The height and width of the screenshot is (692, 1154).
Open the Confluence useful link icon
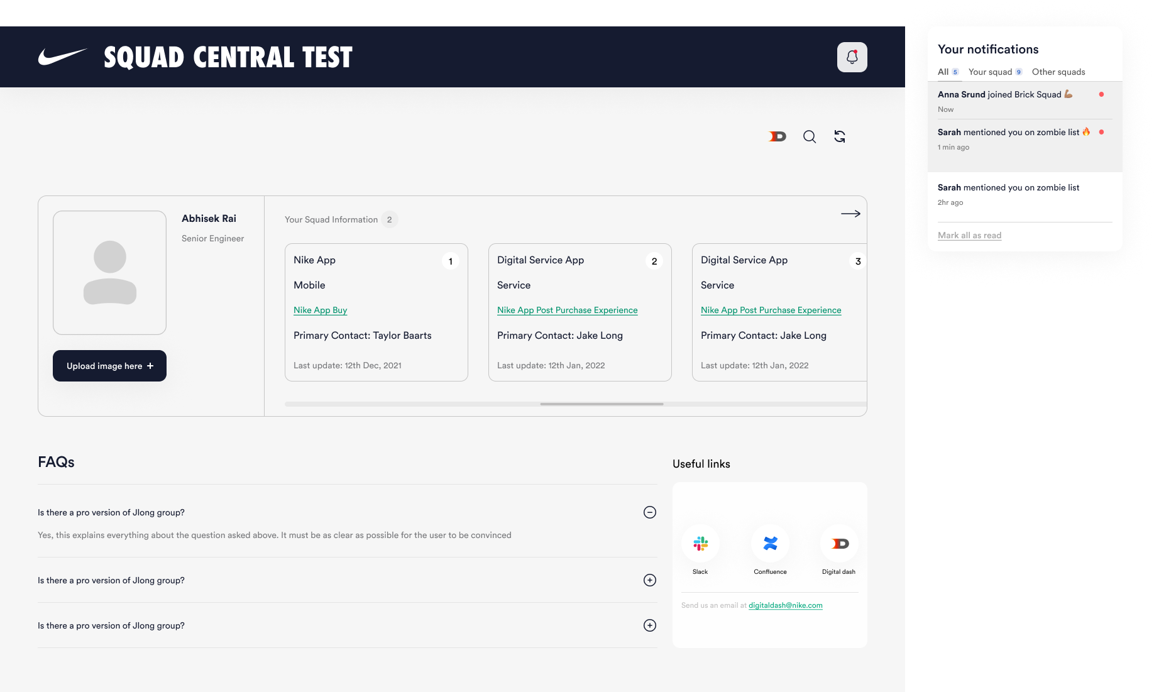(770, 543)
